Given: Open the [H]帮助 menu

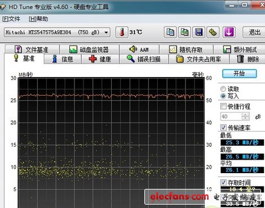Looking at the screenshot, I should [x=38, y=19].
